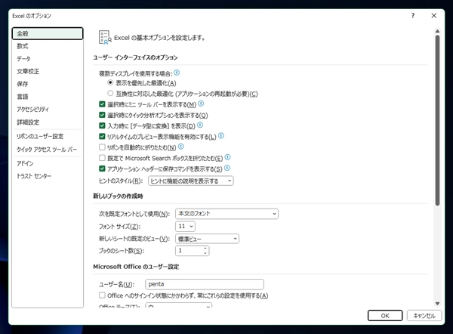The width and height of the screenshot is (453, 334).
Task: Toggle 選択時にミニ ツール バーを表示する checkbox
Action: coord(102,104)
